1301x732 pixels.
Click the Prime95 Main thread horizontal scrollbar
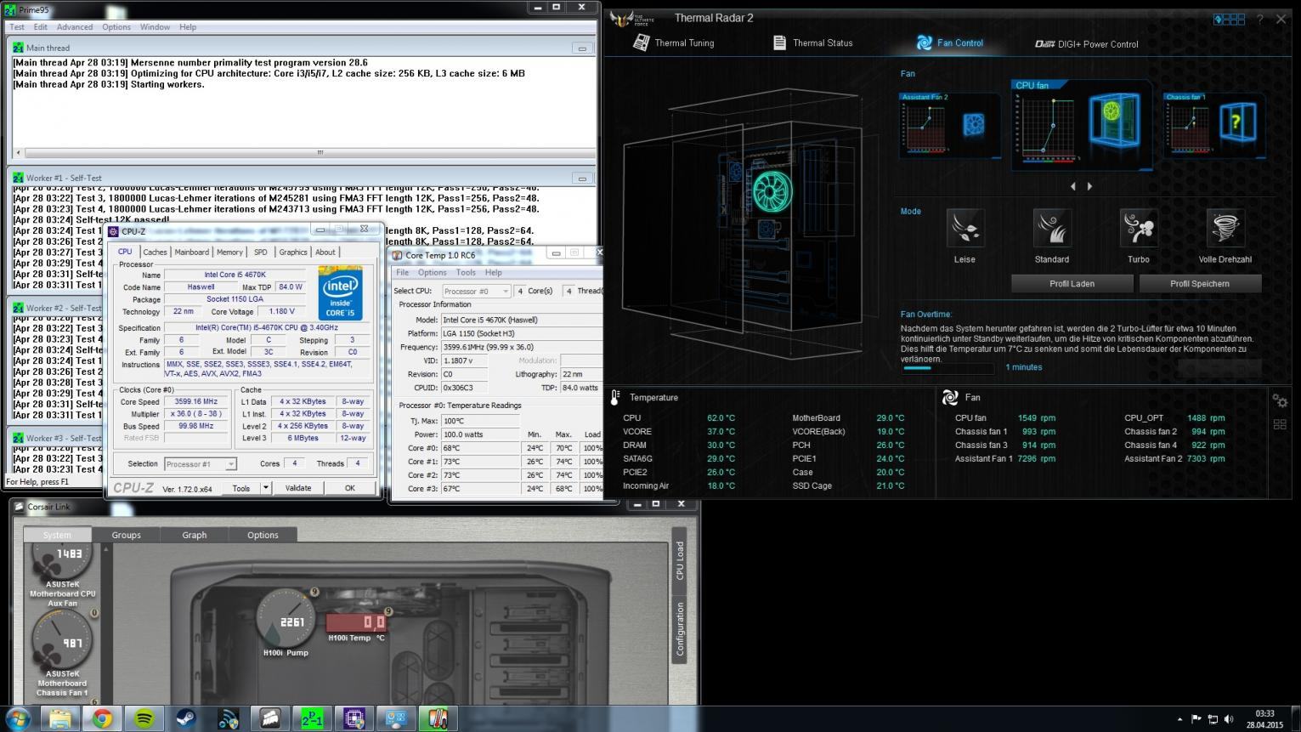[305, 153]
